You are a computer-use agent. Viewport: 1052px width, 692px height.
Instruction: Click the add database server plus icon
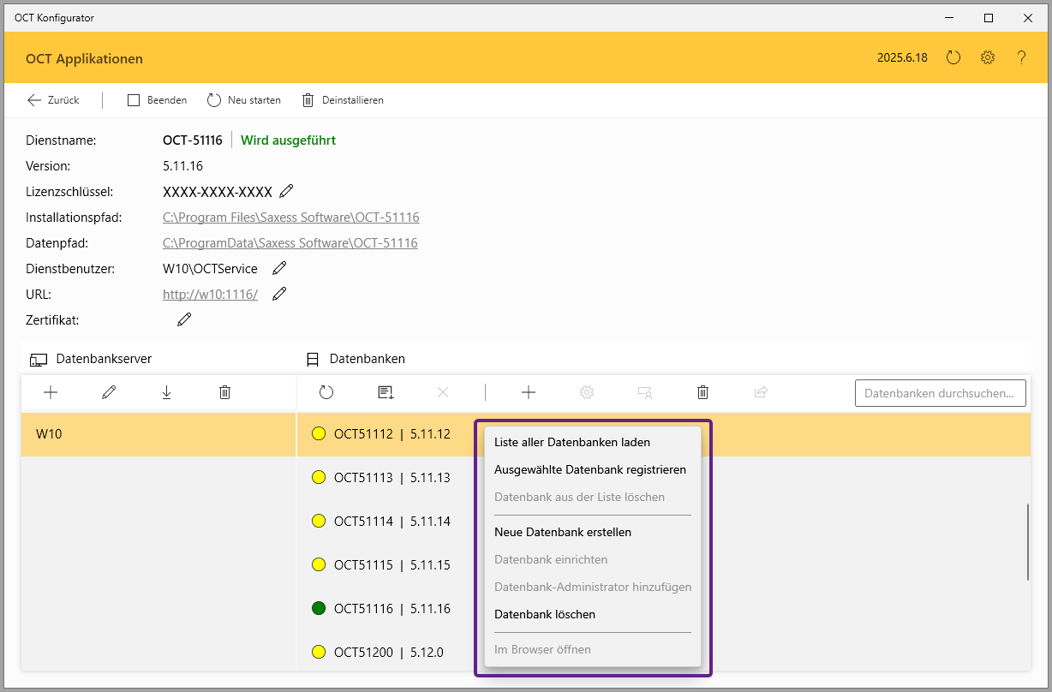(x=51, y=392)
